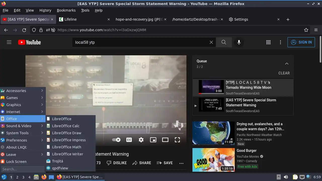Expand the Accessories submenu

[x=23, y=90]
